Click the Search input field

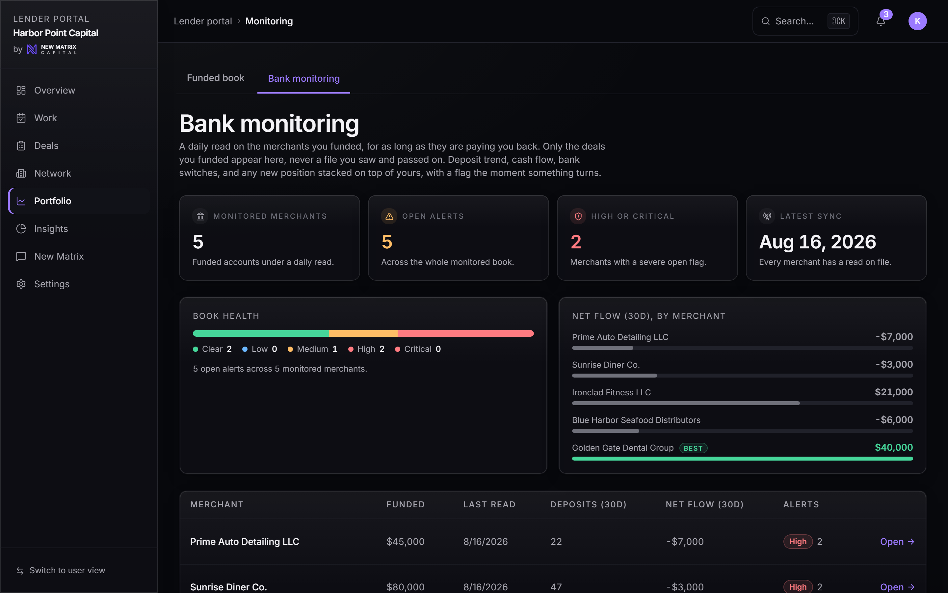pyautogui.click(x=805, y=21)
